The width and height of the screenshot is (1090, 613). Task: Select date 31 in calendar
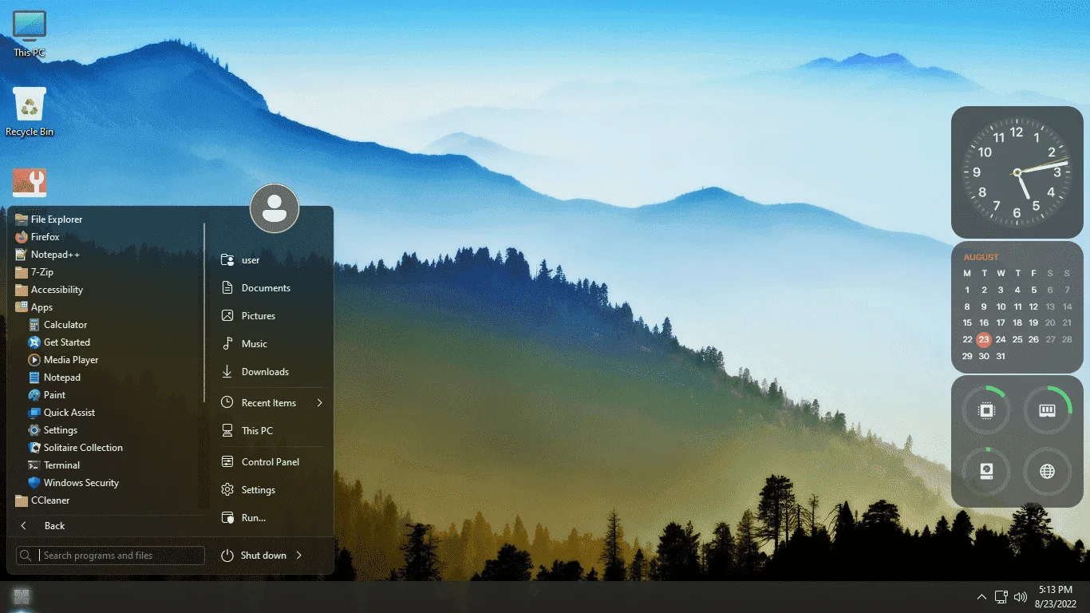coord(1001,357)
